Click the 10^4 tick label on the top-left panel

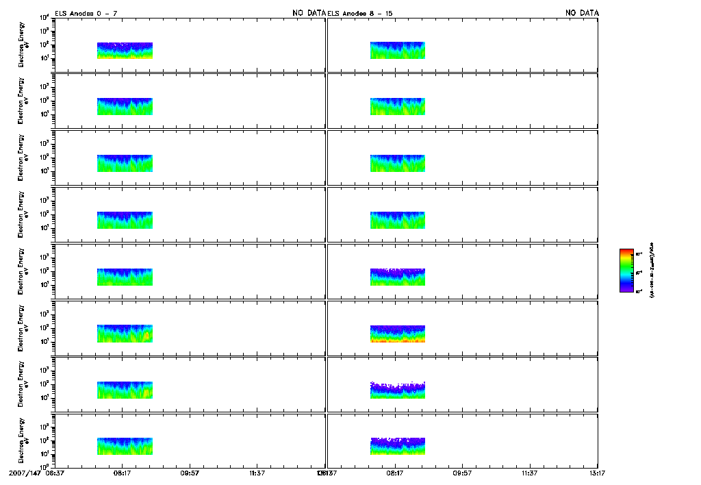(44, 18)
